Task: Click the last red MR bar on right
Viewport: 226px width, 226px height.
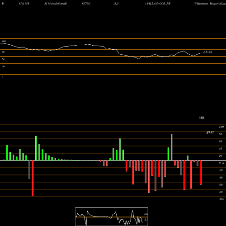Action: pyautogui.click(x=201, y=173)
